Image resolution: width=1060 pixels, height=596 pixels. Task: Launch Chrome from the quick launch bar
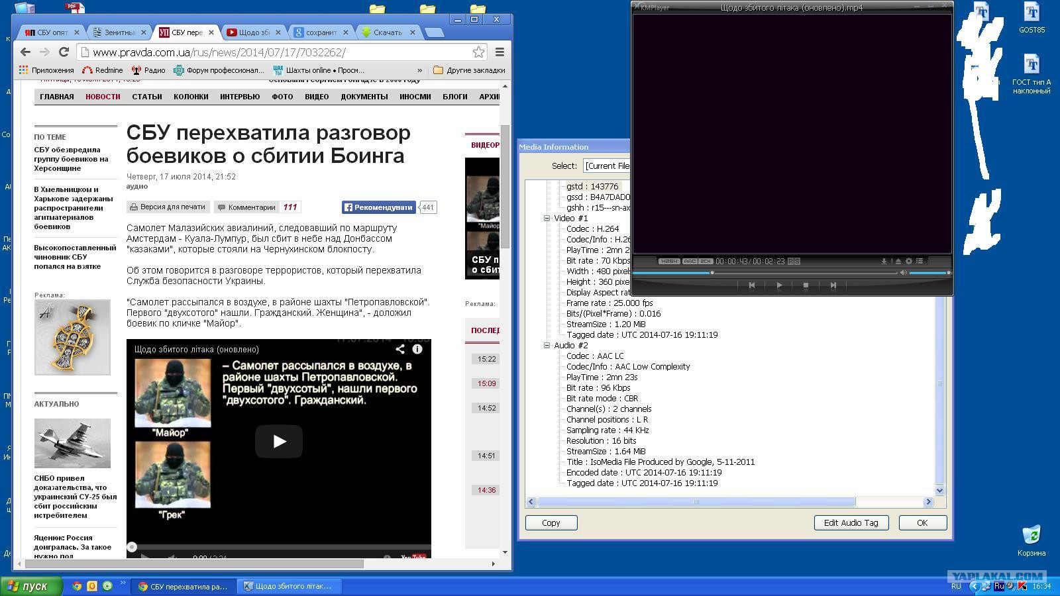point(77,586)
